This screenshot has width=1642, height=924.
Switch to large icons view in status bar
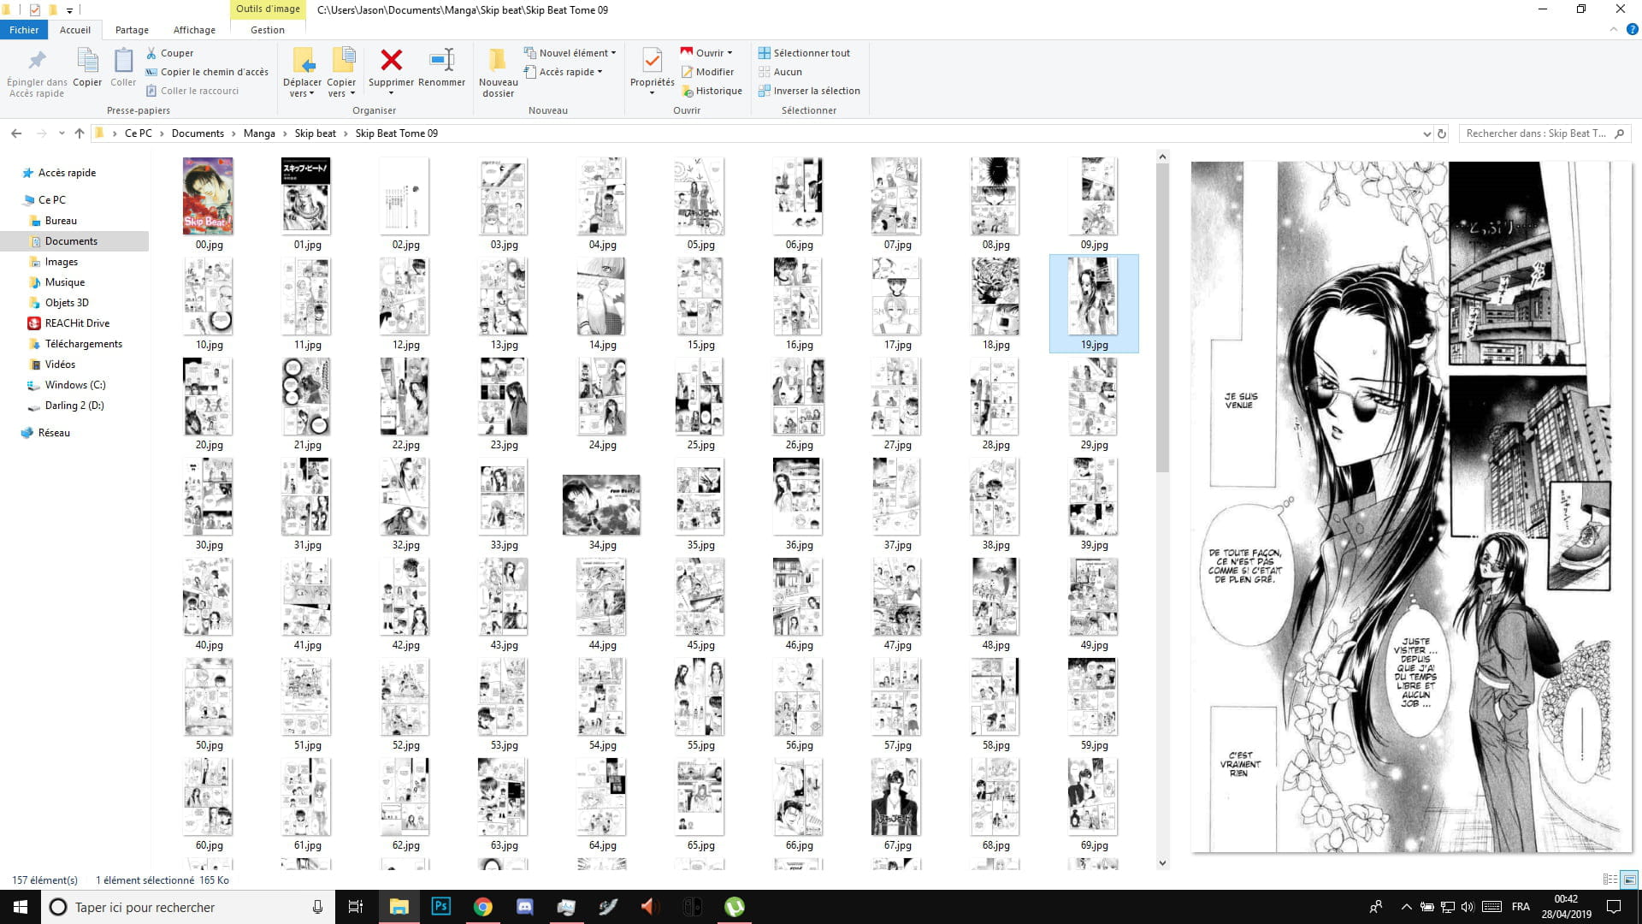click(1629, 880)
